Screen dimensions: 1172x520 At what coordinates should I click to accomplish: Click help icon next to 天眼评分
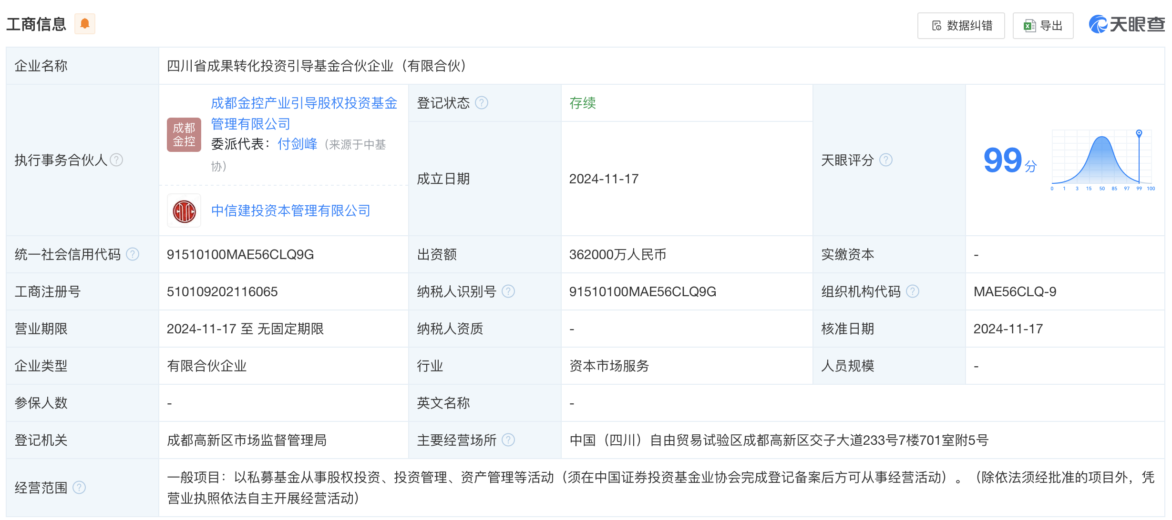coord(885,160)
